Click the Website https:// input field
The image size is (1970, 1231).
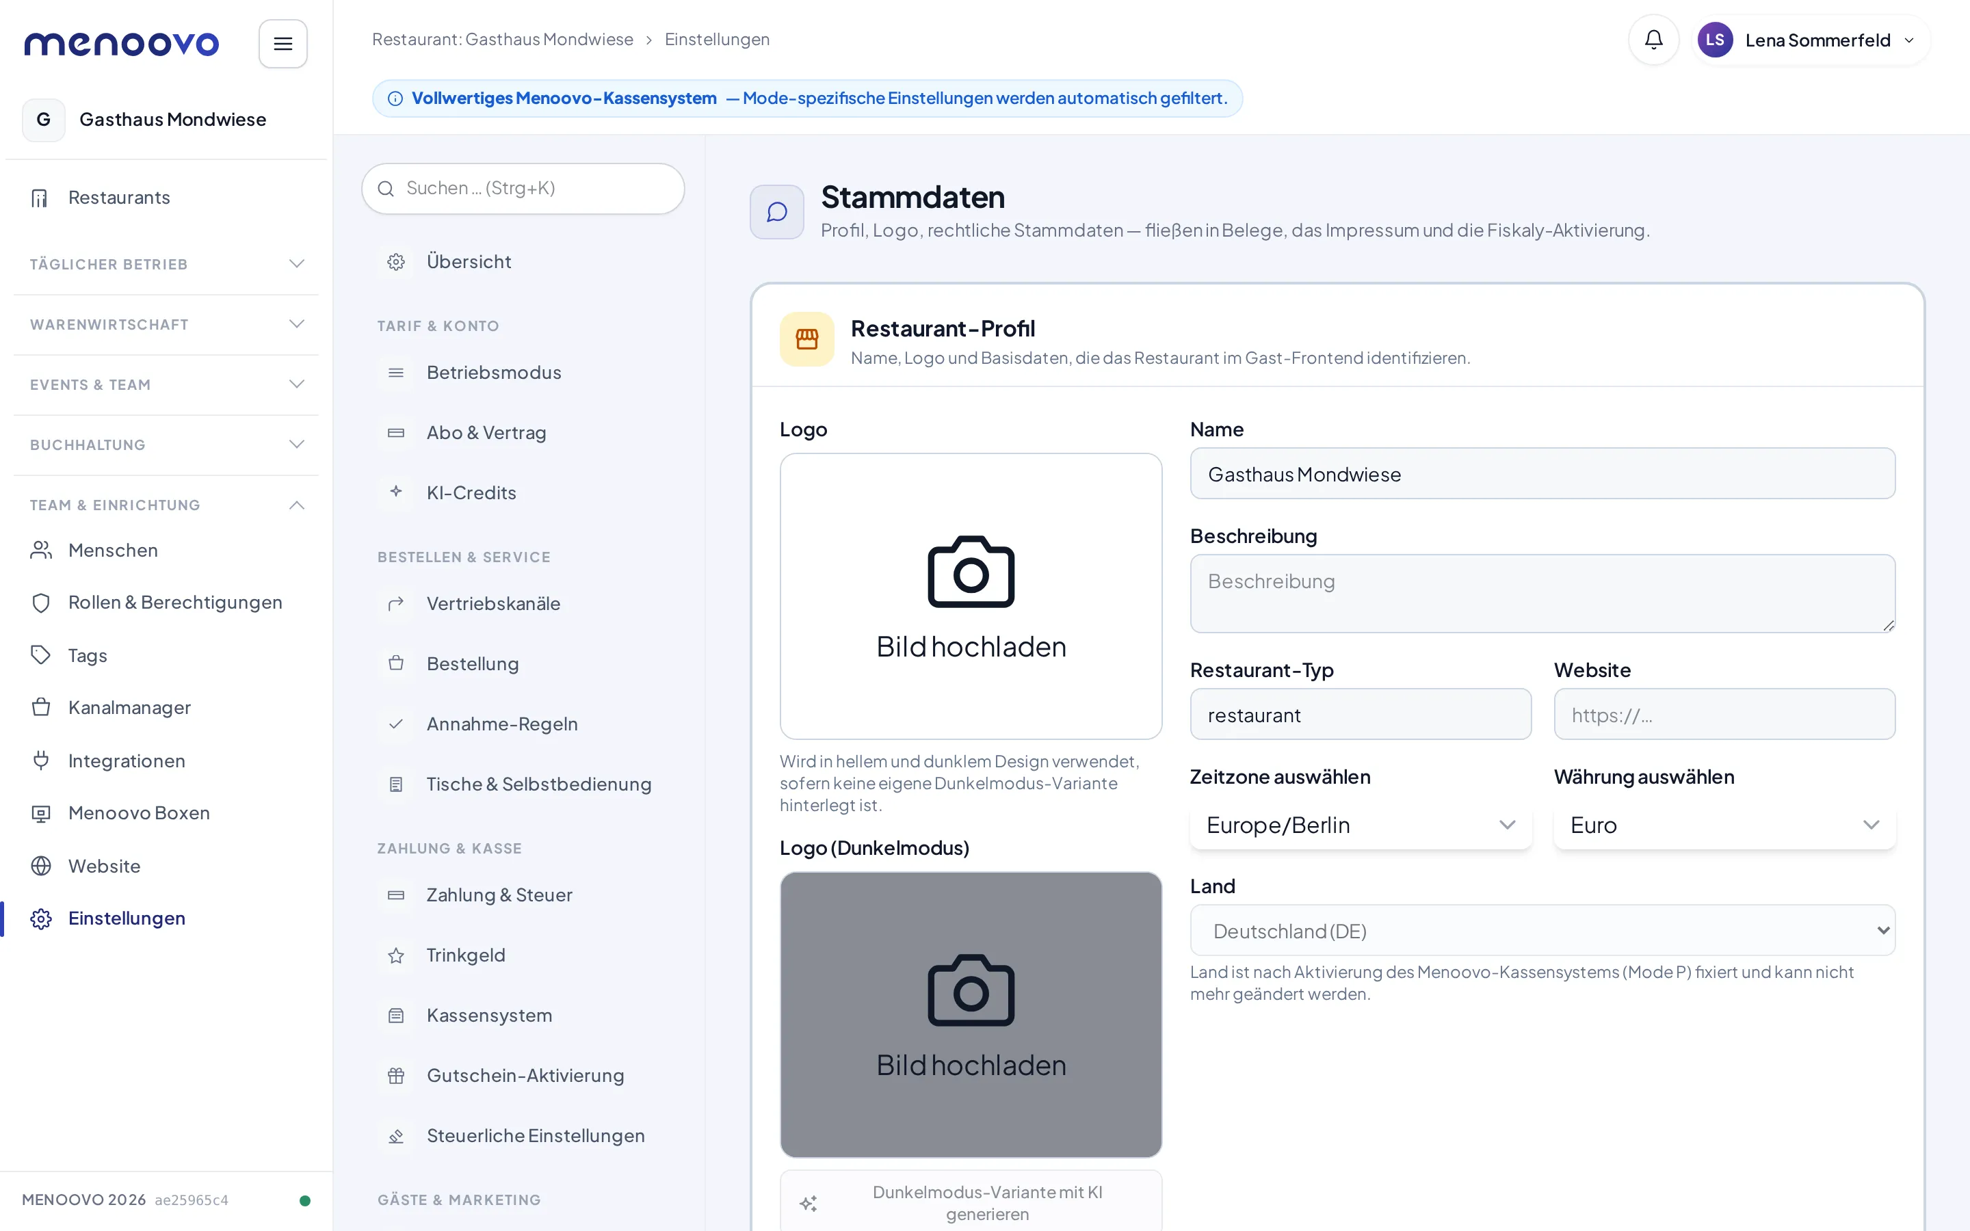click(1724, 715)
